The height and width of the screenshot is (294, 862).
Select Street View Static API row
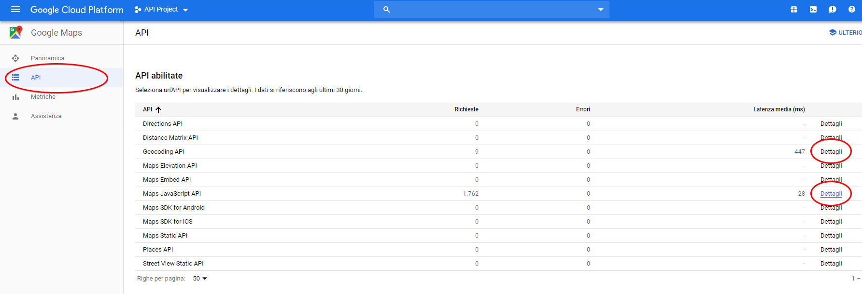click(x=498, y=264)
